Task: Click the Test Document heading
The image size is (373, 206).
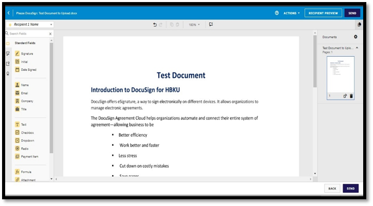Action: tap(181, 75)
